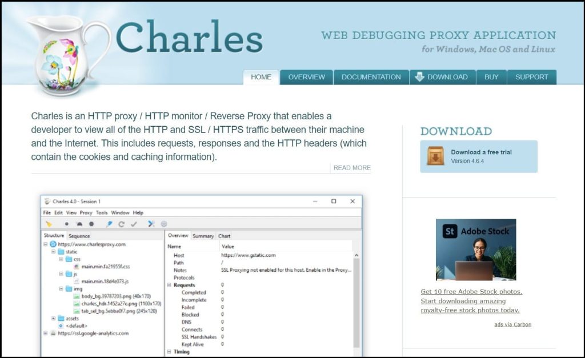Click the assets folder icon
585x358 pixels.
(x=61, y=319)
